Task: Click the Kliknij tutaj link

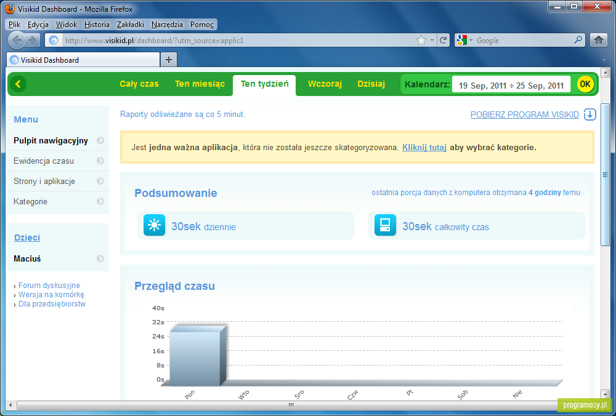Action: tap(424, 148)
